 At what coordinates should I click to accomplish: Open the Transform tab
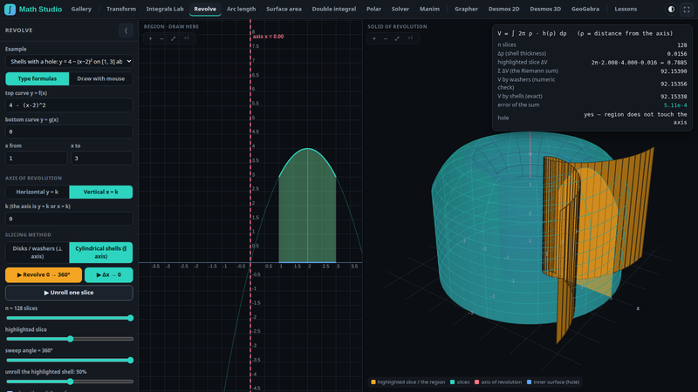121,9
